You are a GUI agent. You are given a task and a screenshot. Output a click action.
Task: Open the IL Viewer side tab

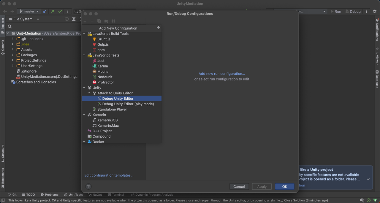pos(377,56)
